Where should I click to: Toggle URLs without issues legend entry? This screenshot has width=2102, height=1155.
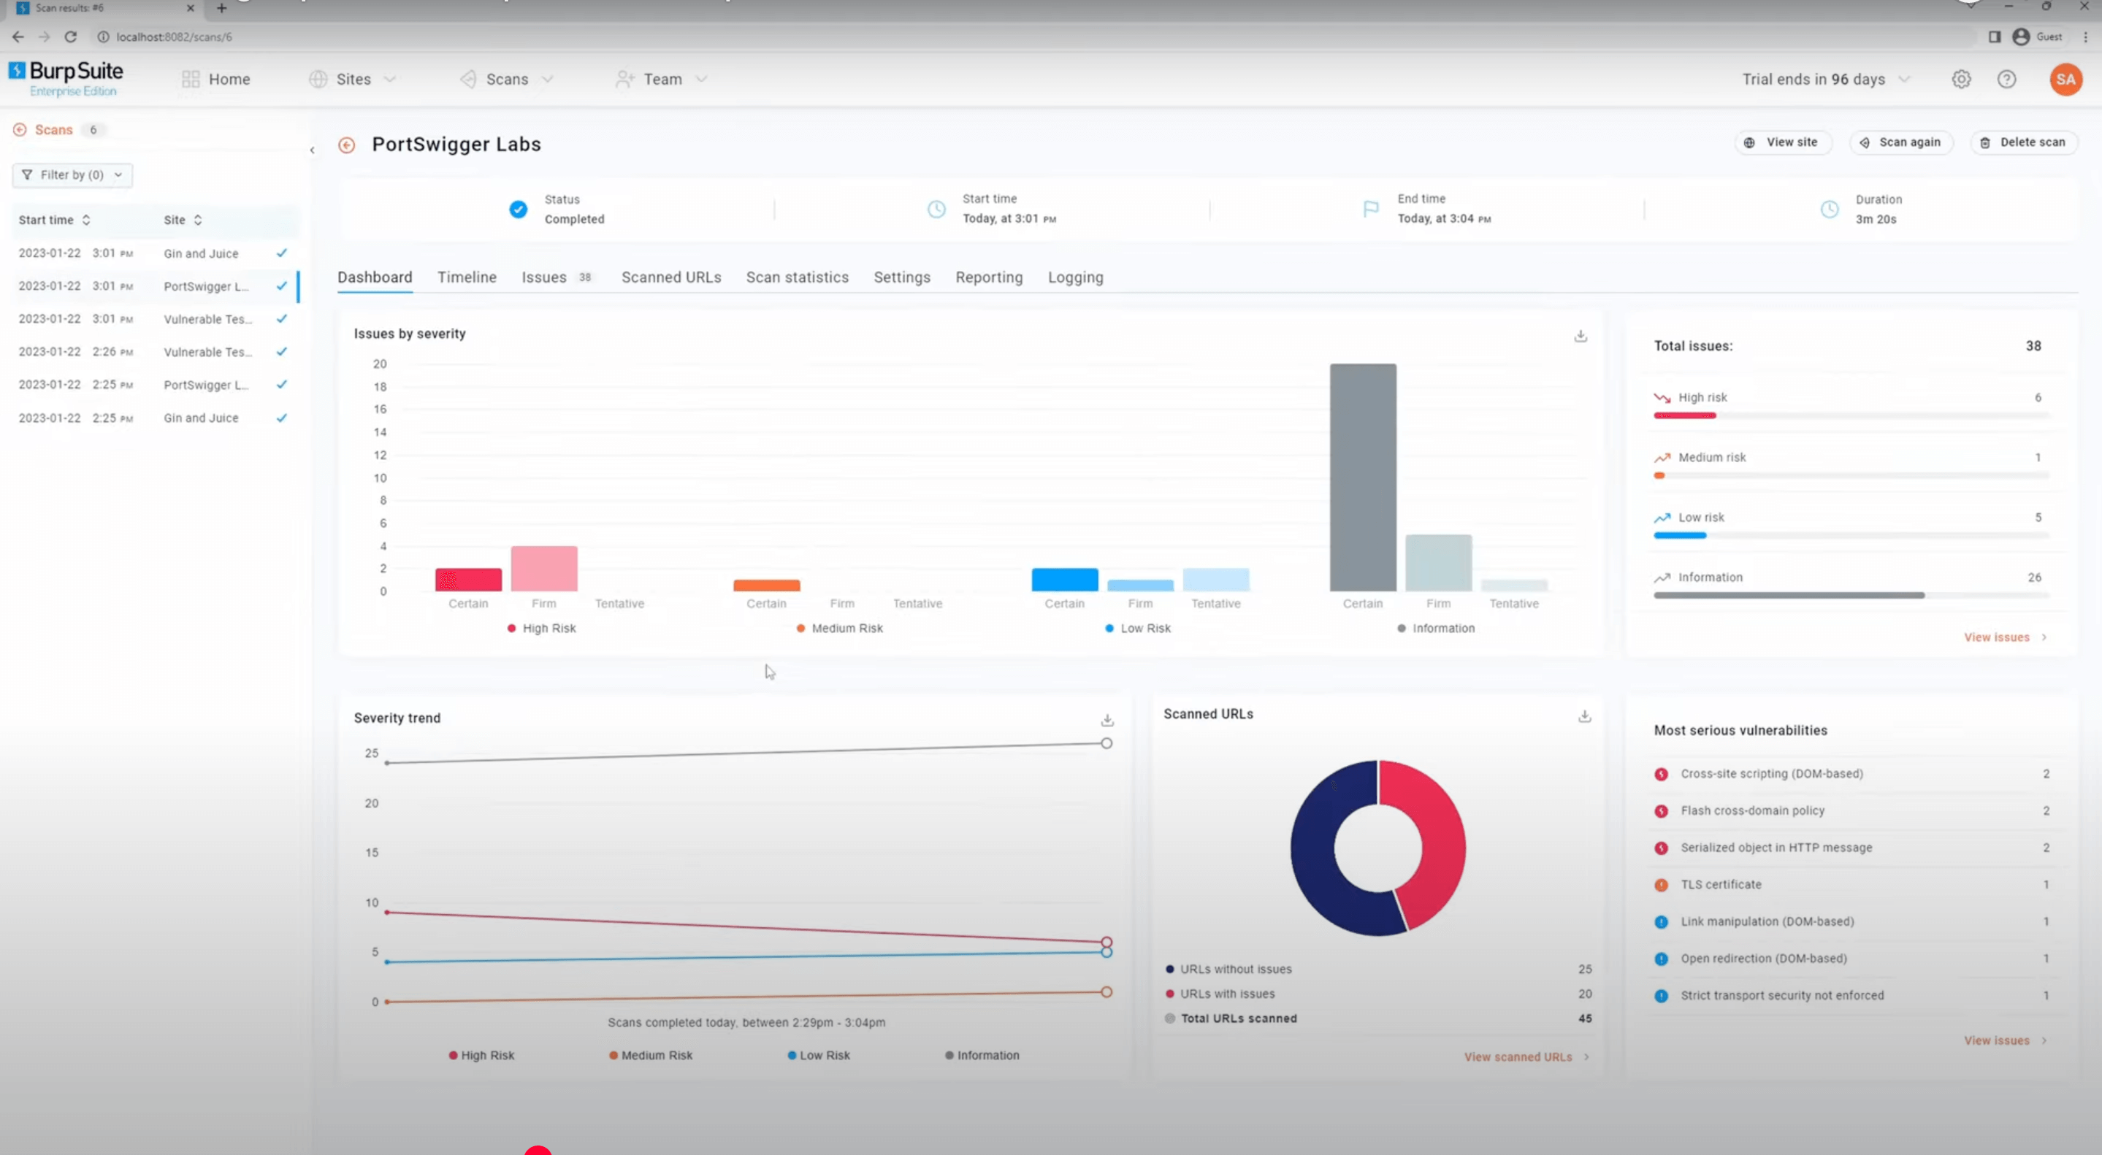1229,970
